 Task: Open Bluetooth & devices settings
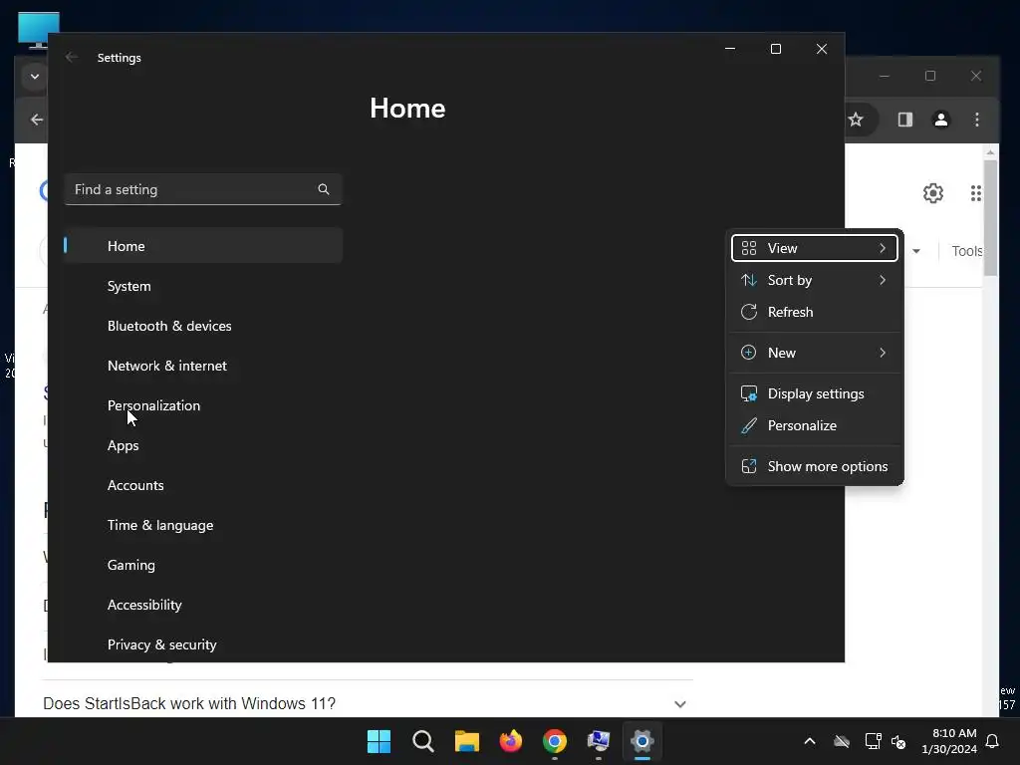click(x=203, y=326)
